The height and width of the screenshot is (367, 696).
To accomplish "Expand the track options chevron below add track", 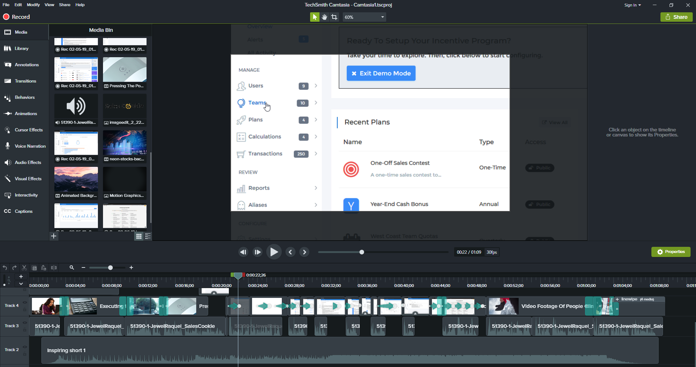I will (21, 284).
